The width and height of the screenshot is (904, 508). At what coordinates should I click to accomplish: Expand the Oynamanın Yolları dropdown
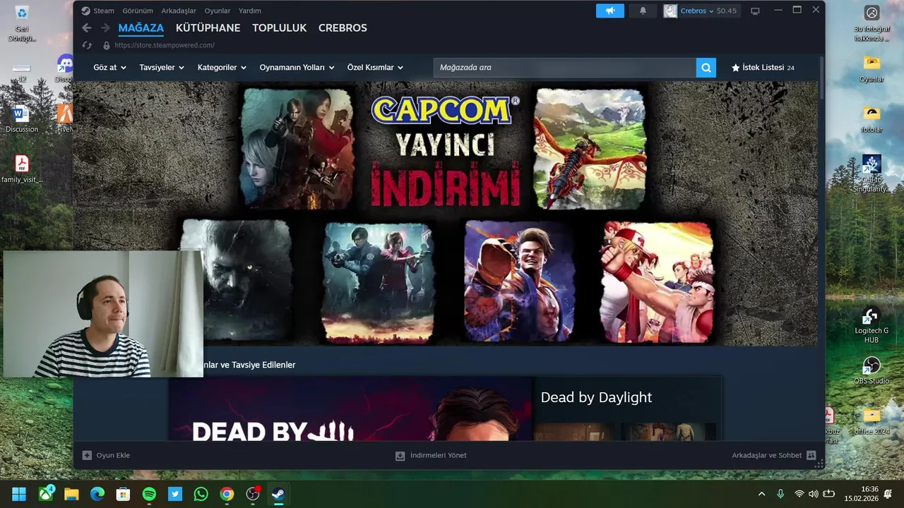point(297,68)
